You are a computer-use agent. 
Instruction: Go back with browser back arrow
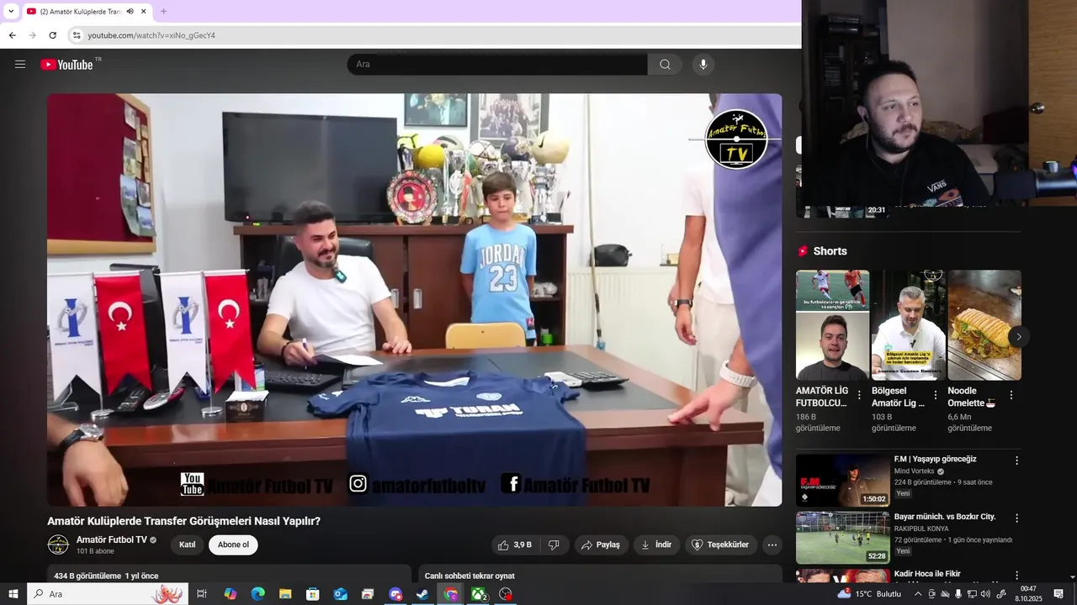tap(13, 35)
